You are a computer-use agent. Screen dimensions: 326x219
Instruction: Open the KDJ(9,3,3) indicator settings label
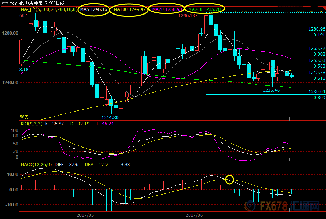pos(31,124)
